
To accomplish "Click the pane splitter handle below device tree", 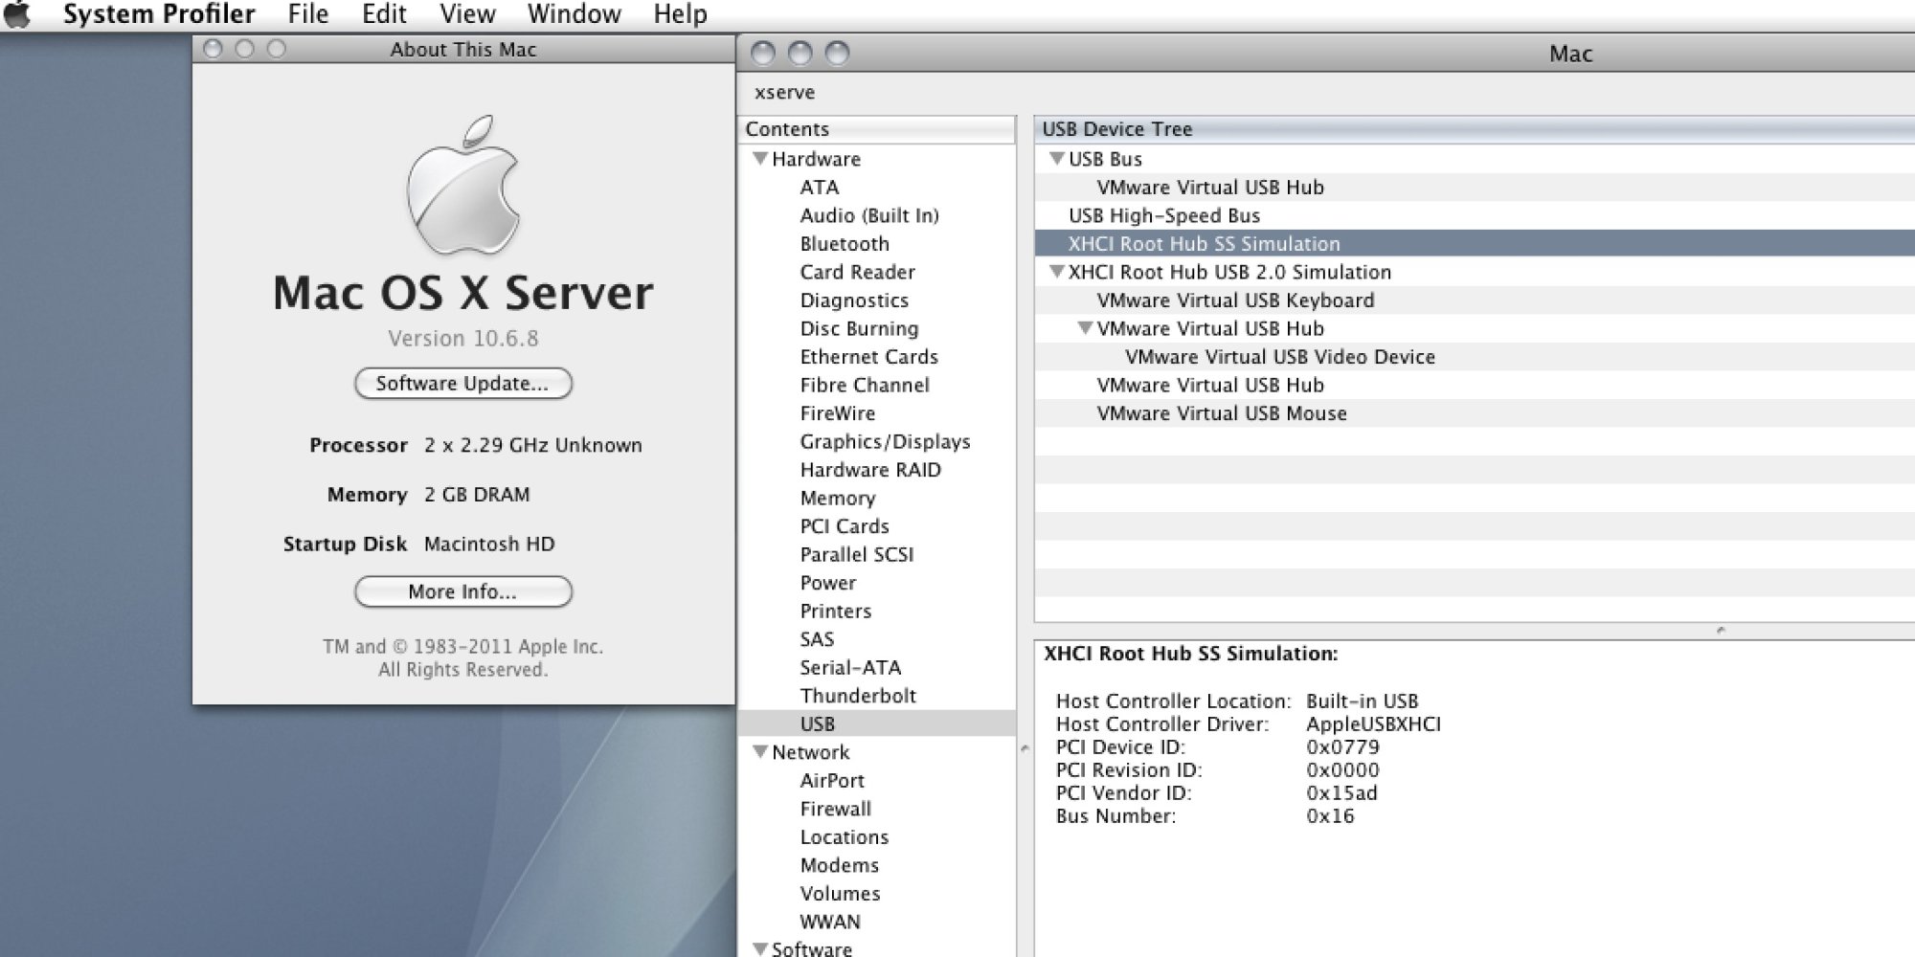I will [1721, 631].
